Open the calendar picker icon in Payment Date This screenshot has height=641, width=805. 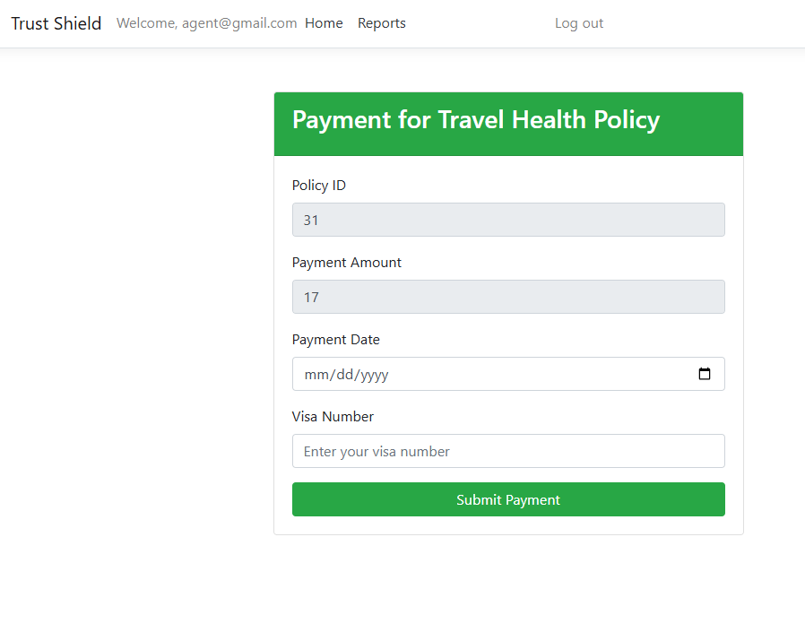pyautogui.click(x=705, y=374)
